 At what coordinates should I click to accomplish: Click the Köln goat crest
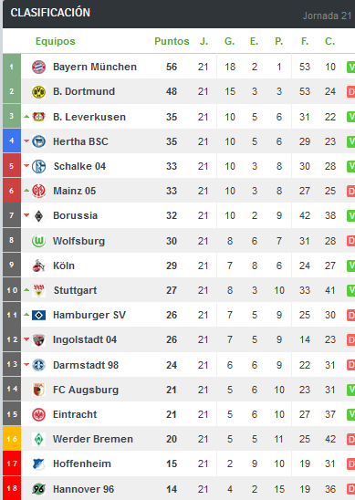(38, 266)
